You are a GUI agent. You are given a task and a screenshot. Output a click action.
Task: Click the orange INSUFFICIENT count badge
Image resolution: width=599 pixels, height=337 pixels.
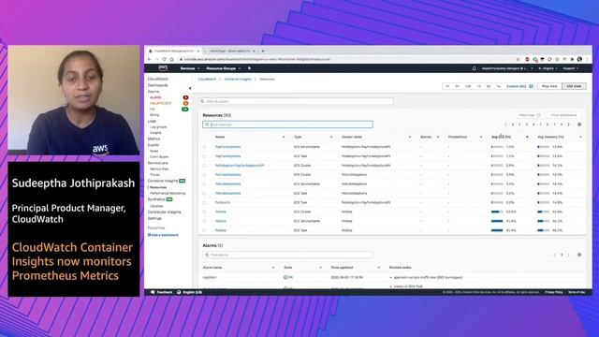coord(185,103)
